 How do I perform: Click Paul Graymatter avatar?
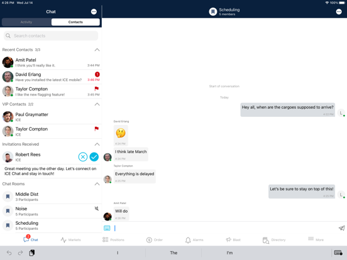pos(8,117)
